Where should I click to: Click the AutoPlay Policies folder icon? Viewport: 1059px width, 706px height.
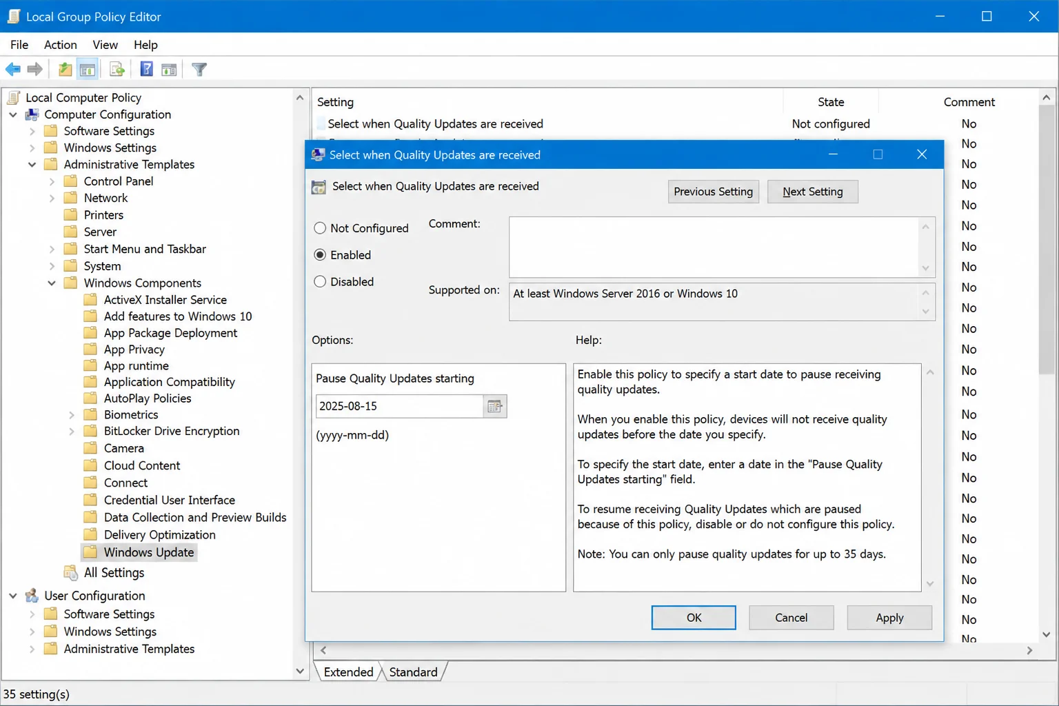90,399
